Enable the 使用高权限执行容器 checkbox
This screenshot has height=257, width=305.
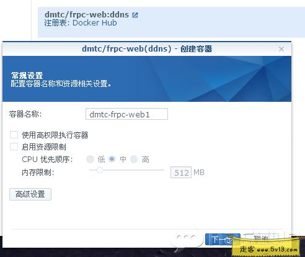(x=14, y=135)
